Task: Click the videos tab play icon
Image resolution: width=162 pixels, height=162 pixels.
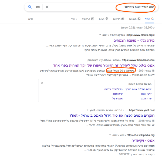Action: (x=93, y=19)
